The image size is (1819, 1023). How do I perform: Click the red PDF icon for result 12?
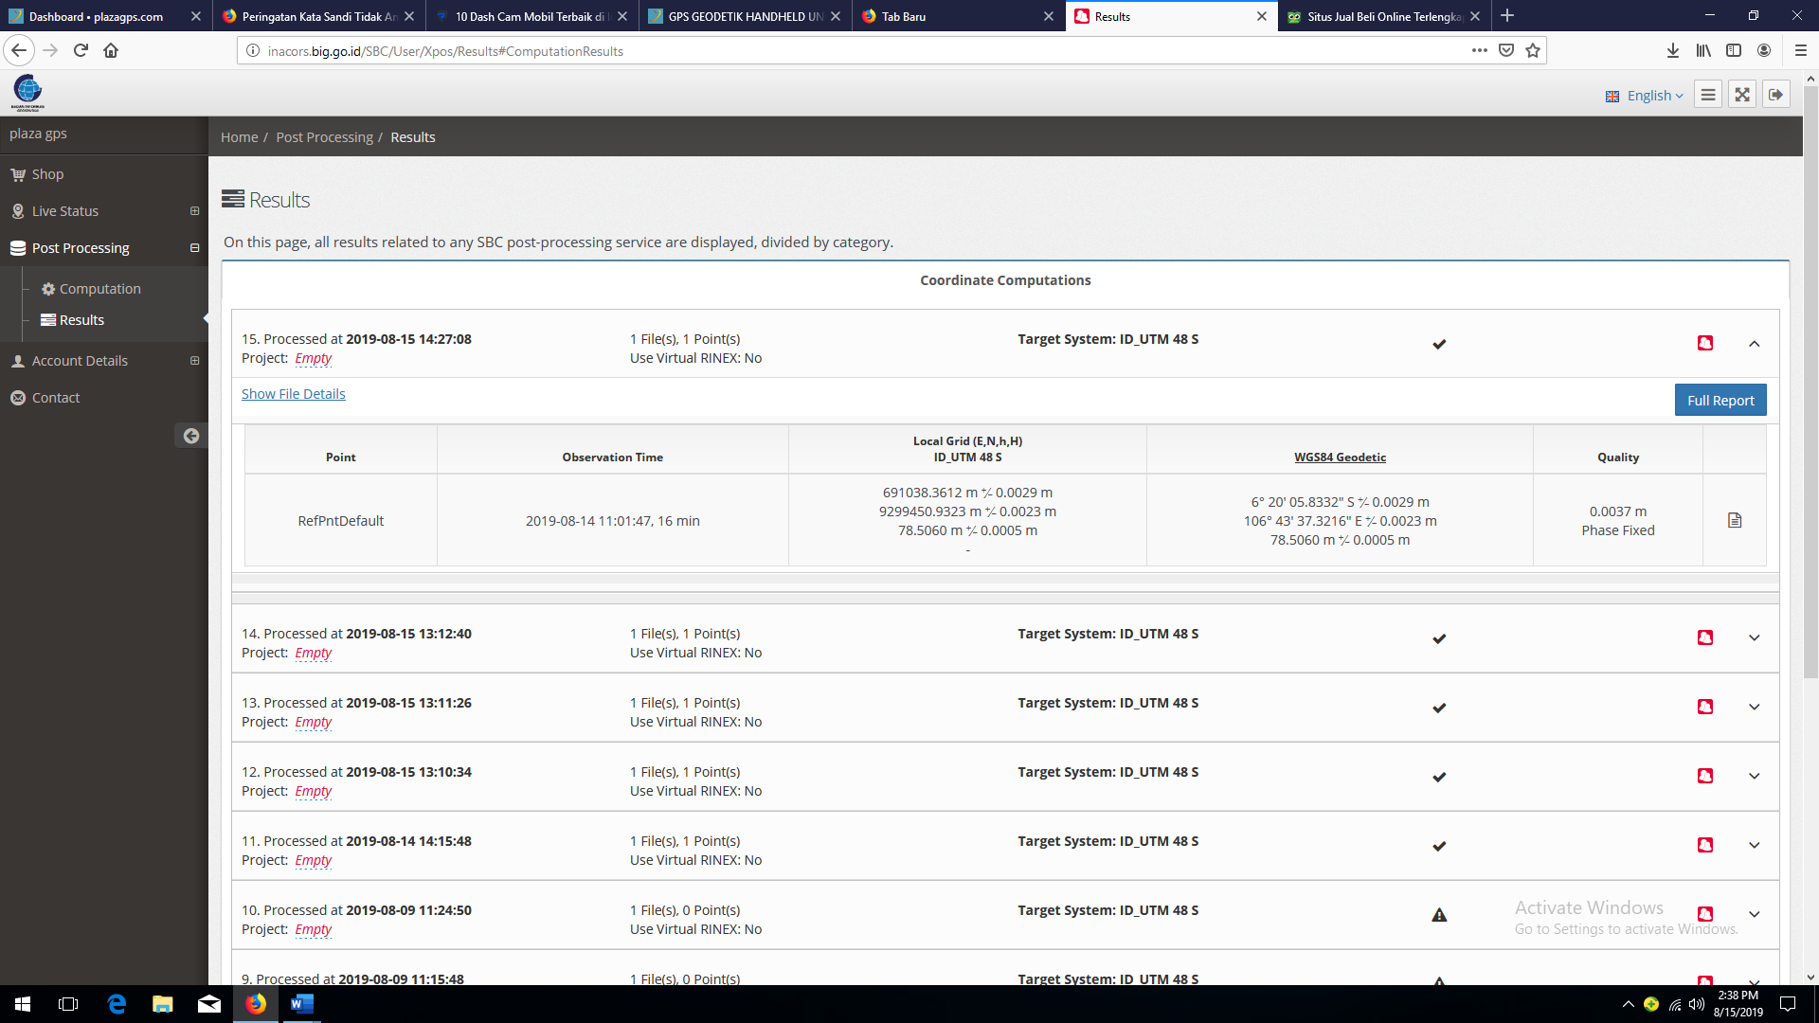coord(1705,776)
